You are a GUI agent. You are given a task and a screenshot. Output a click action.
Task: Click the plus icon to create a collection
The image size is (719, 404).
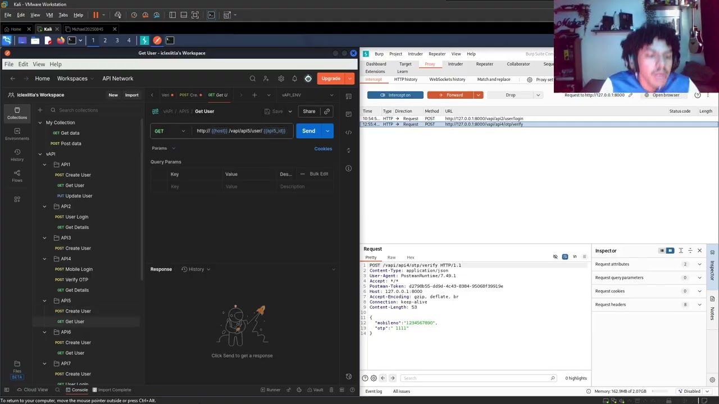coord(40,110)
